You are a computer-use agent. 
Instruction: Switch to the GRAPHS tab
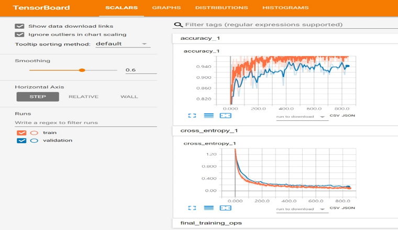click(x=166, y=8)
